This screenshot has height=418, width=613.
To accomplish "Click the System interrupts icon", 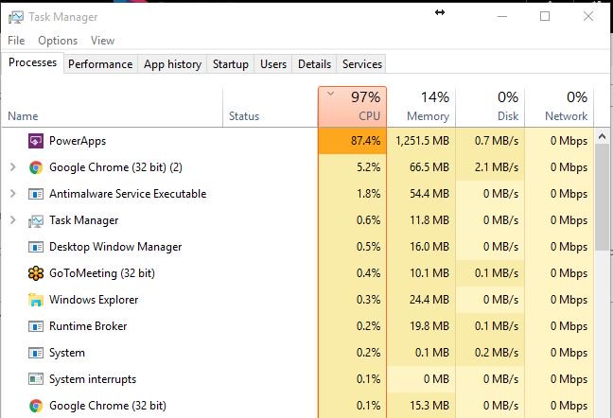I will point(36,379).
